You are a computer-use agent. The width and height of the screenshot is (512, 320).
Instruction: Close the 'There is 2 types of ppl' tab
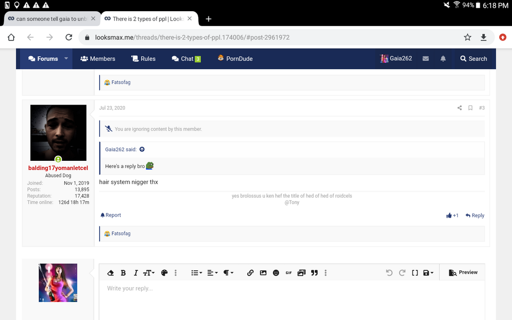tap(189, 18)
